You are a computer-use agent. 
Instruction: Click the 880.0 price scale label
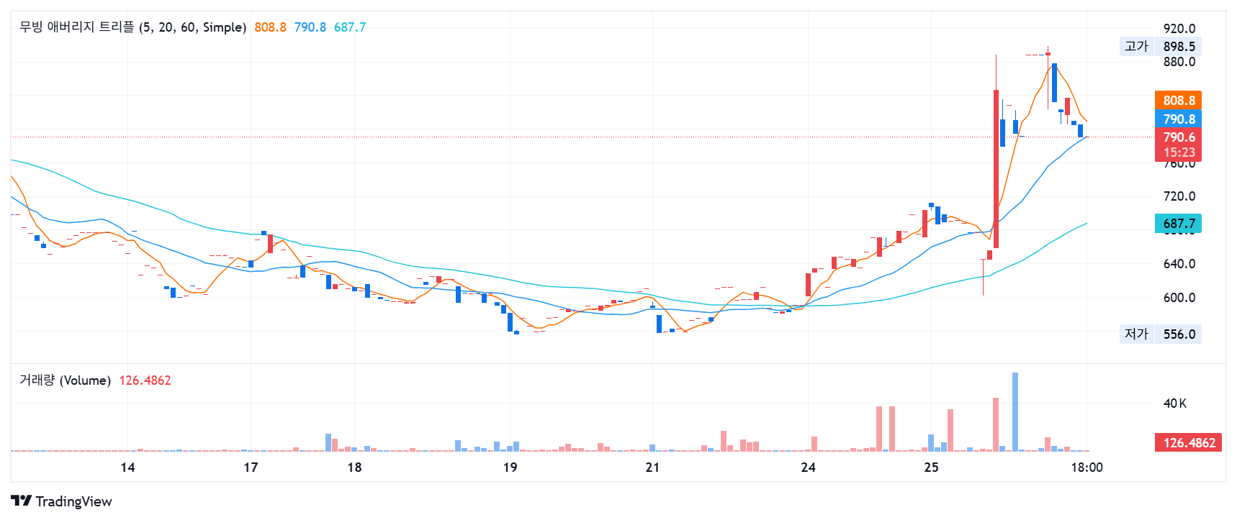pos(1179,63)
